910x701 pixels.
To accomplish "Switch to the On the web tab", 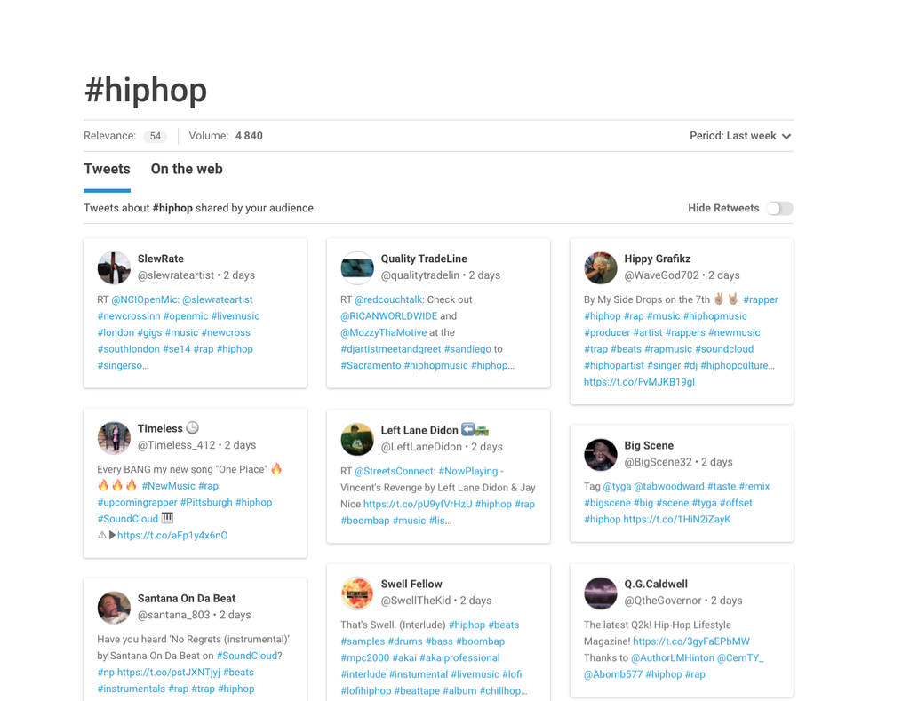I will point(187,169).
